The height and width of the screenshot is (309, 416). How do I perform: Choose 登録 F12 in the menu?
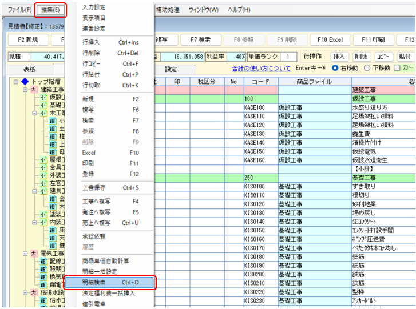(110, 174)
